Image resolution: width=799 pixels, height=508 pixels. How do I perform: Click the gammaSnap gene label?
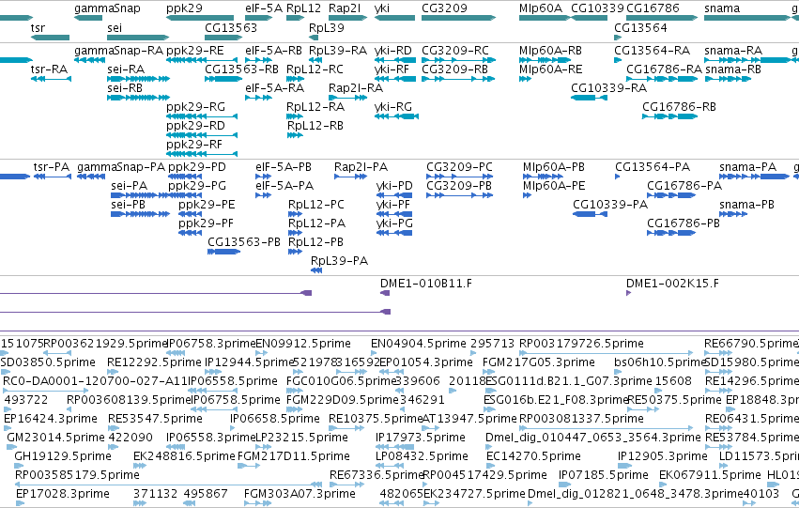pyautogui.click(x=107, y=8)
